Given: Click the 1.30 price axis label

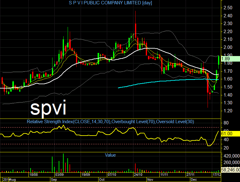Looking at the screenshot, I should pos(228,103).
